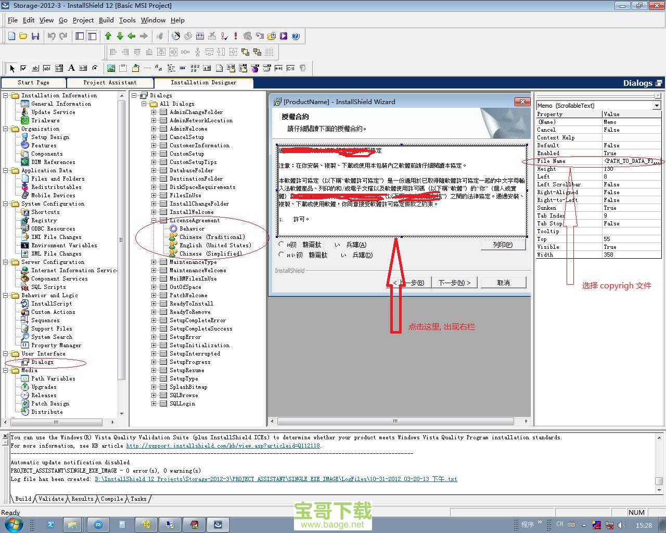The height and width of the screenshot is (533, 666).
Task: Click the taskbar clock showing 15:28
Action: click(644, 525)
